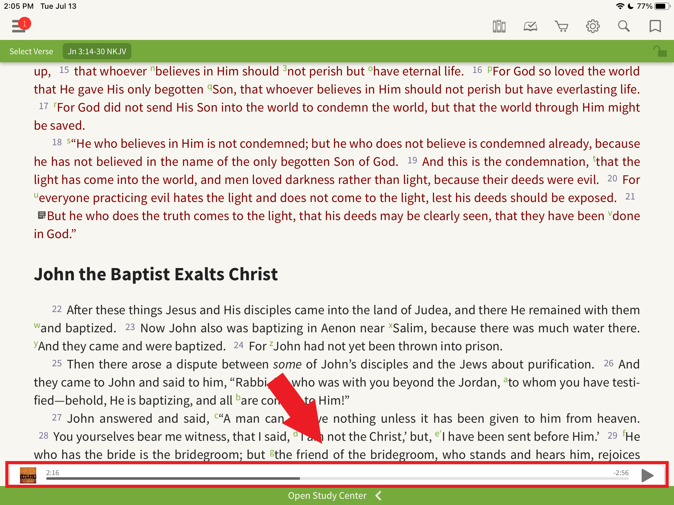Tap verse number 16
This screenshot has height=505, width=674.
tap(477, 70)
